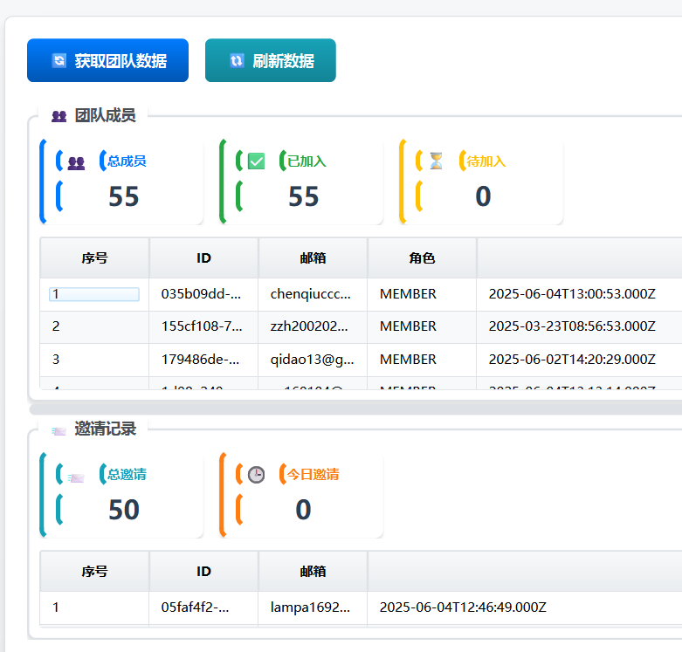Click the envelope icon beside 总邀请
The image size is (682, 652).
[x=76, y=477]
